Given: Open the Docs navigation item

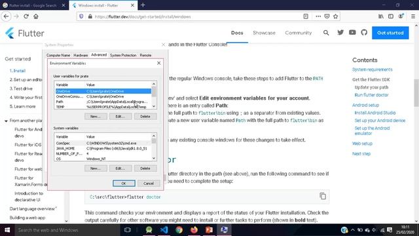Looking at the screenshot, I should tap(237, 33).
